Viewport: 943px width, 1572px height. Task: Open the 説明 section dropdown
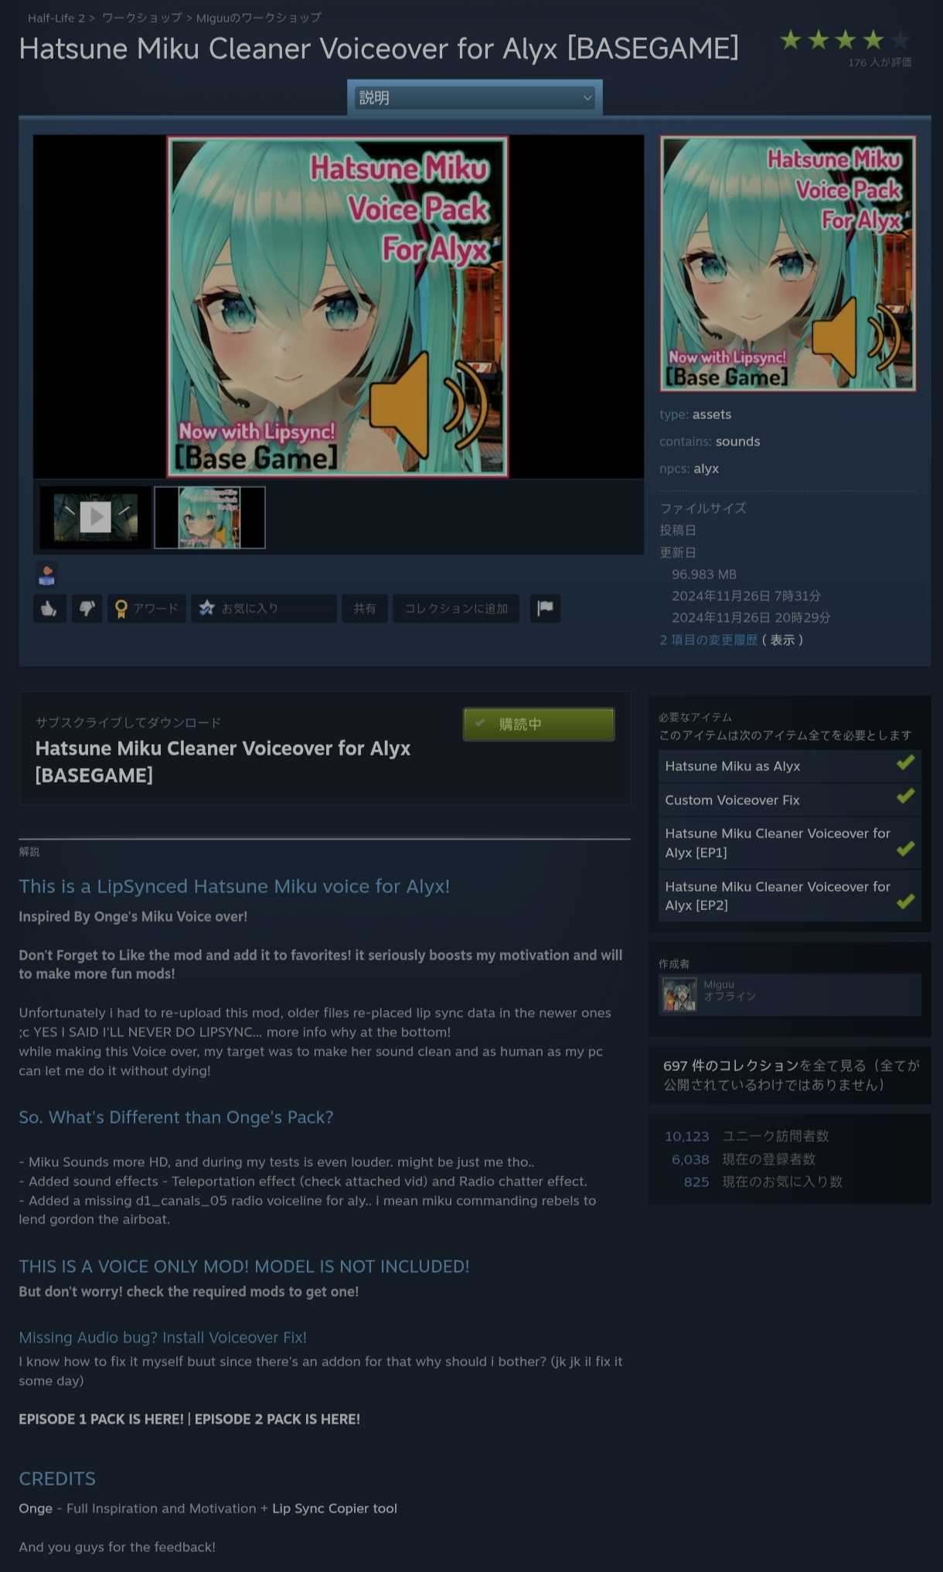click(475, 97)
